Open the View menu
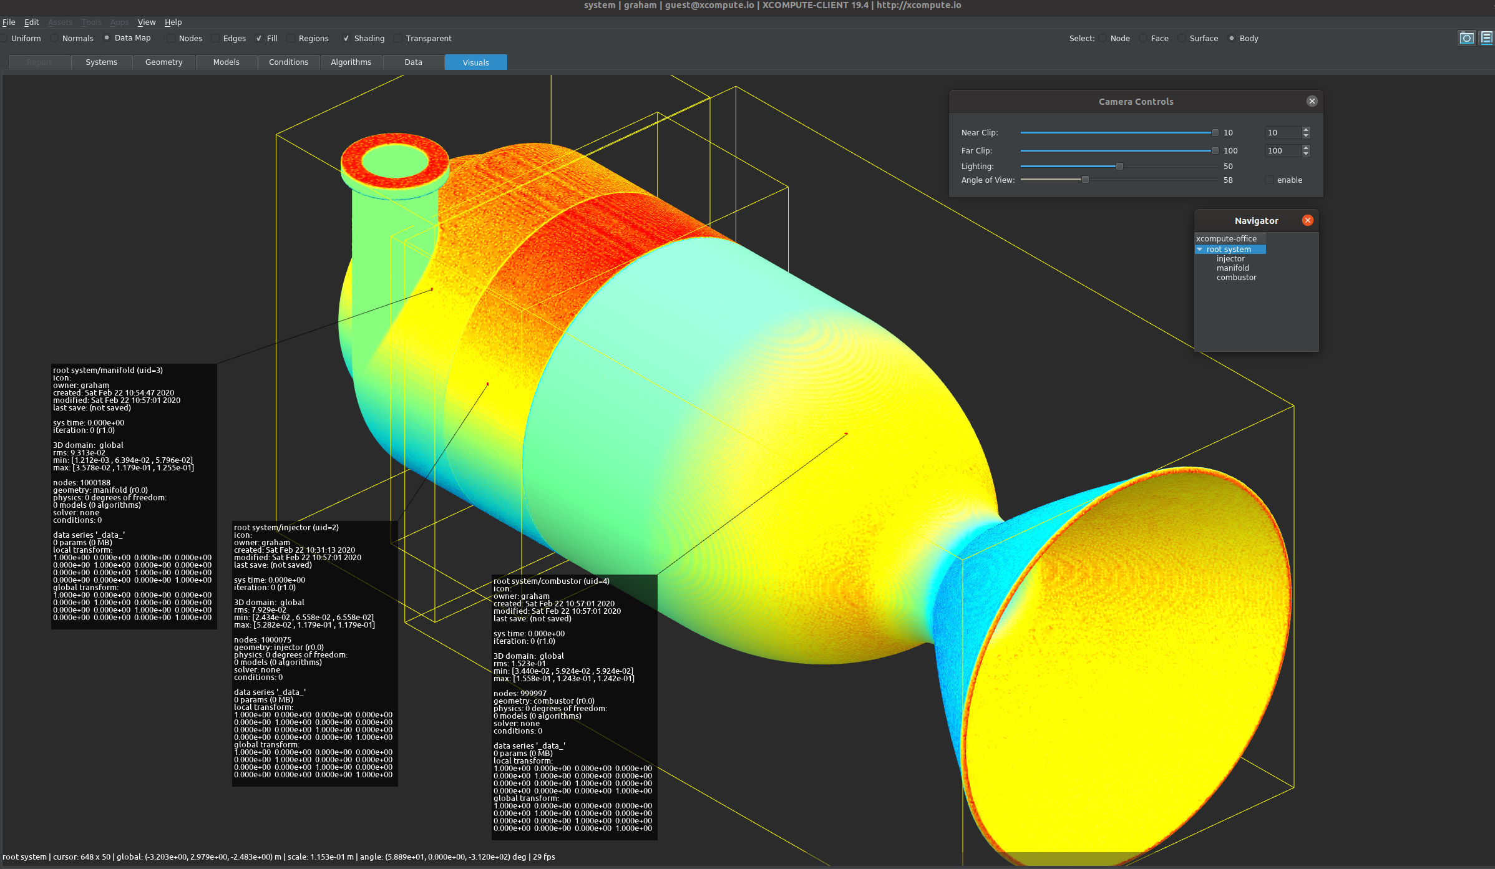1495x869 pixels. pyautogui.click(x=147, y=22)
